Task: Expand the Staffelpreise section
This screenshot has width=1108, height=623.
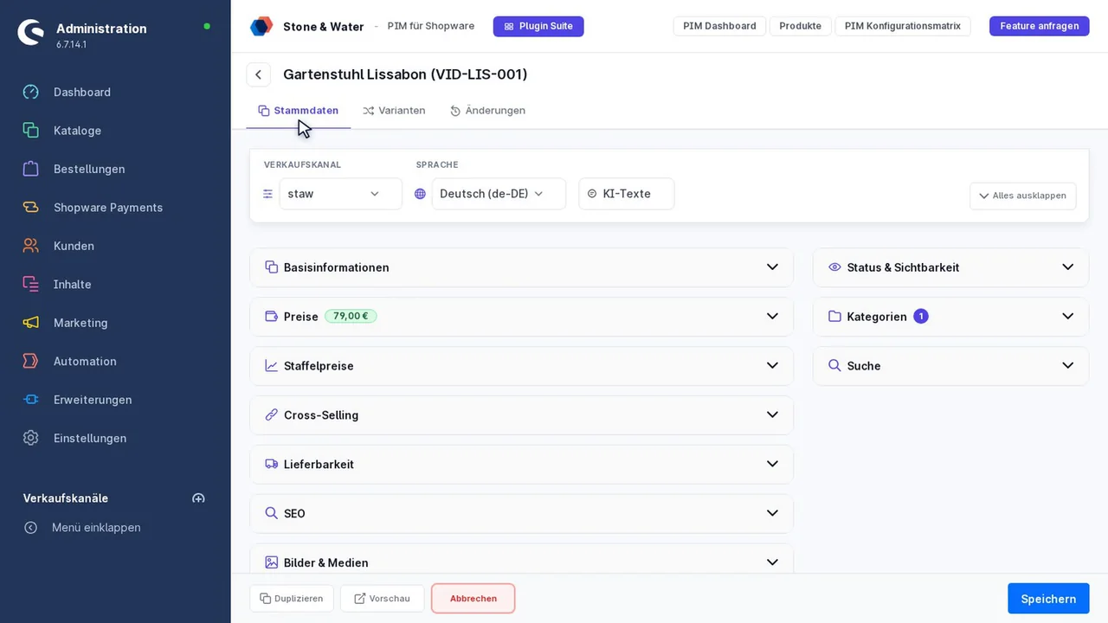Action: tap(521, 366)
